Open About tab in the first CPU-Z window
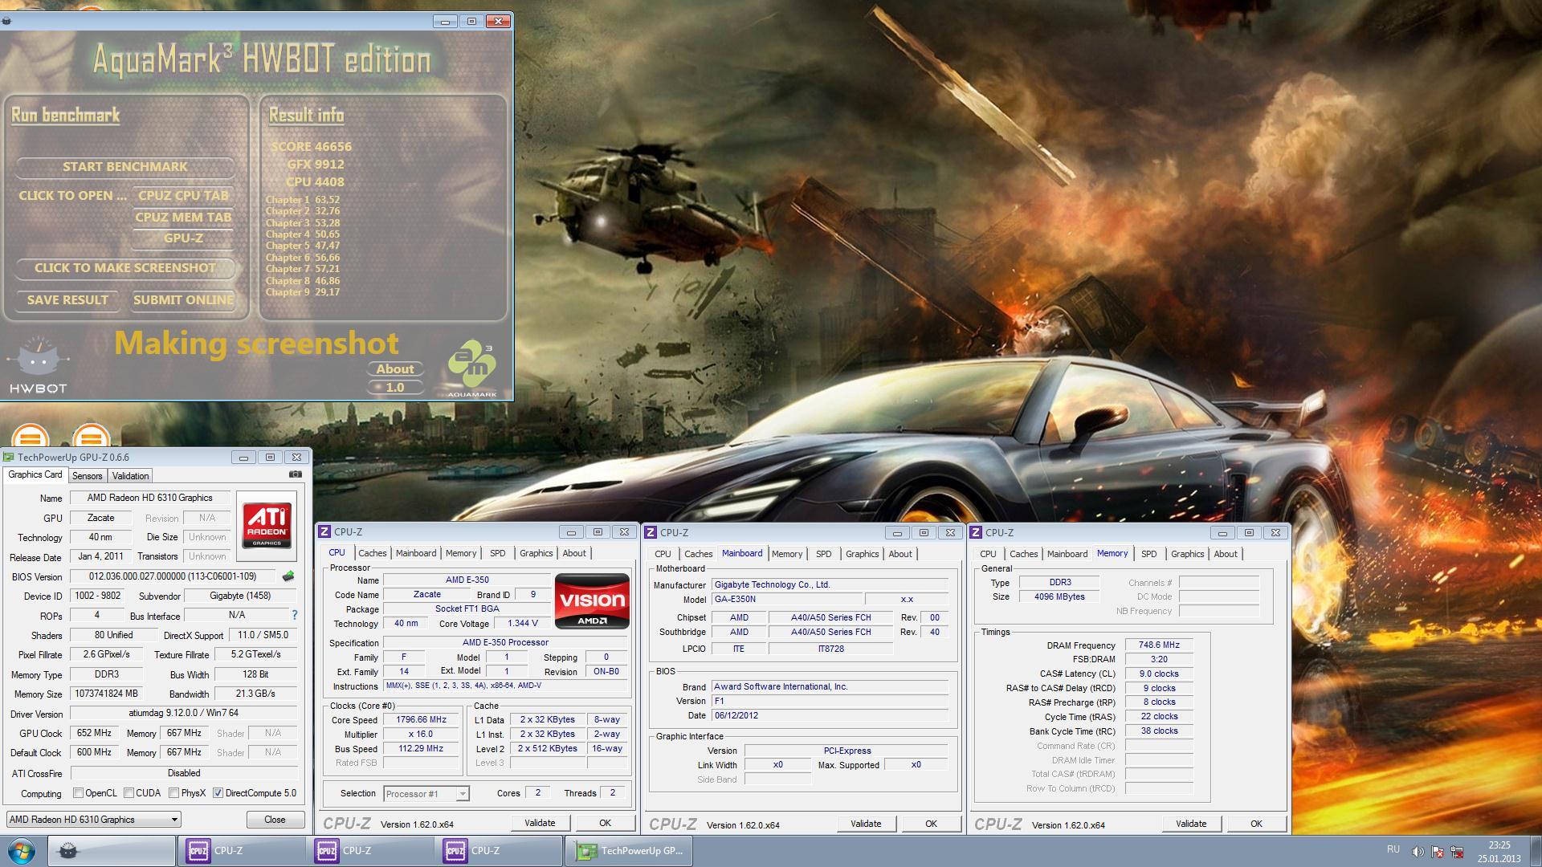Viewport: 1542px width, 867px height. 574,553
